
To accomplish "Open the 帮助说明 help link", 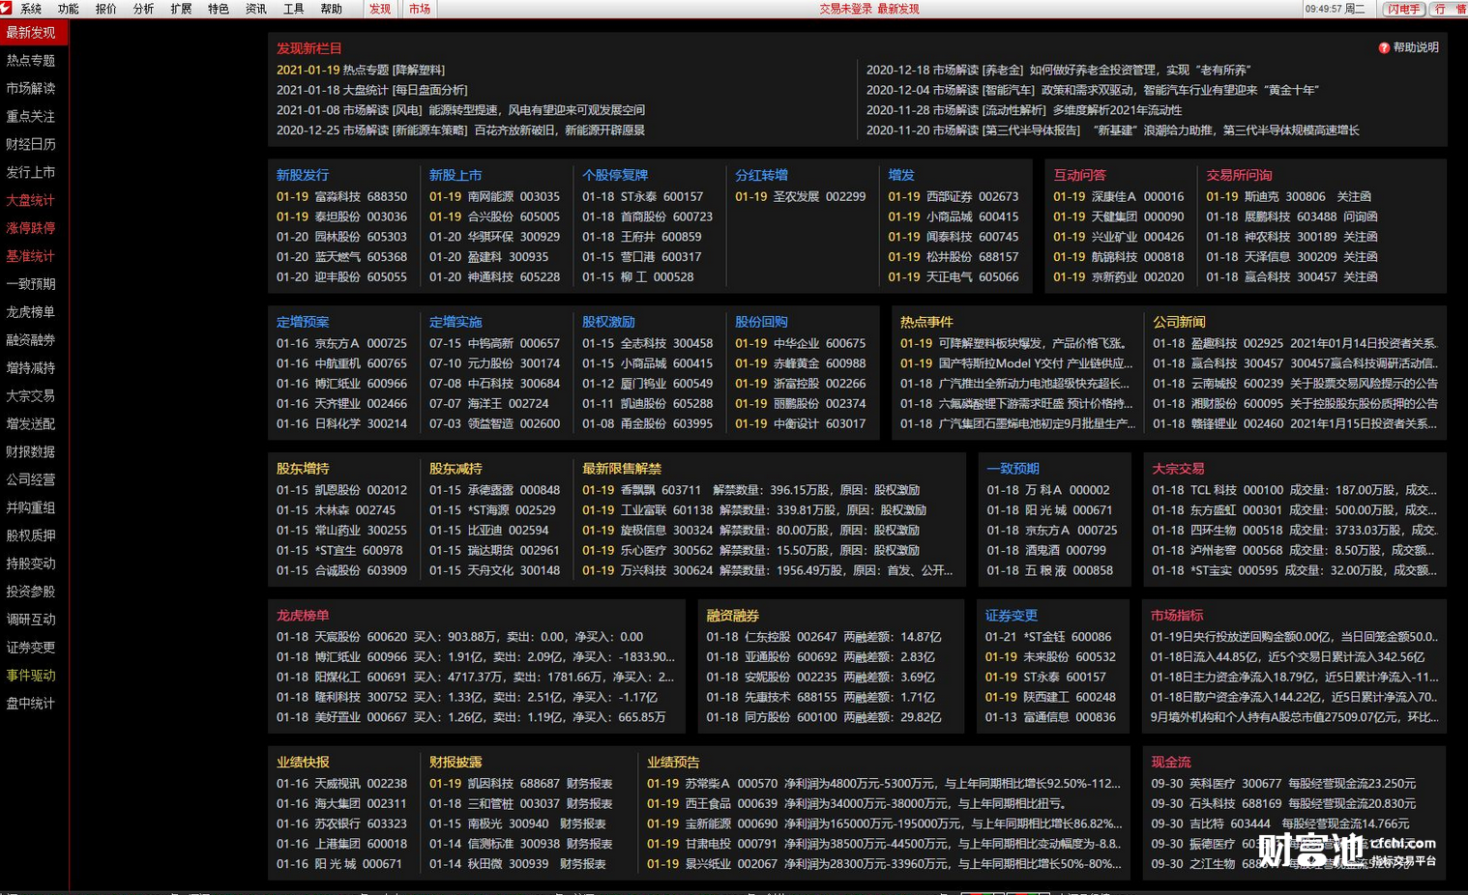I will click(1416, 47).
